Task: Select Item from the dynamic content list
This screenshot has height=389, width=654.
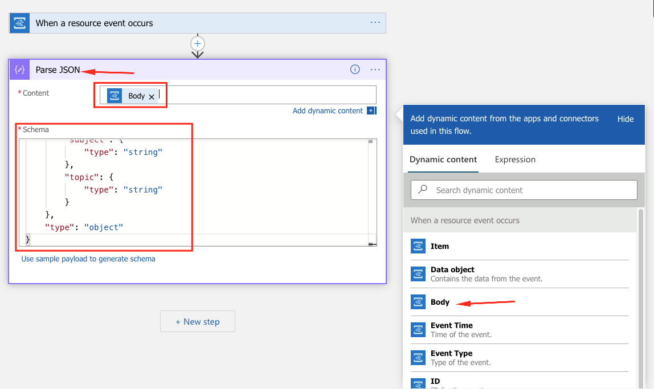Action: pyautogui.click(x=440, y=246)
